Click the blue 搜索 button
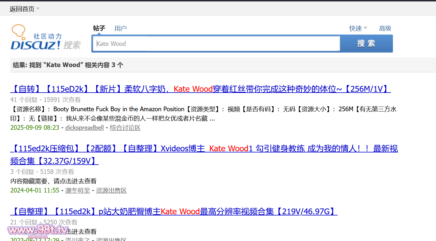 tap(366, 44)
